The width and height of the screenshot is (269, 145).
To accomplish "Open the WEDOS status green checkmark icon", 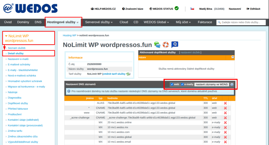I will click(x=177, y=8).
